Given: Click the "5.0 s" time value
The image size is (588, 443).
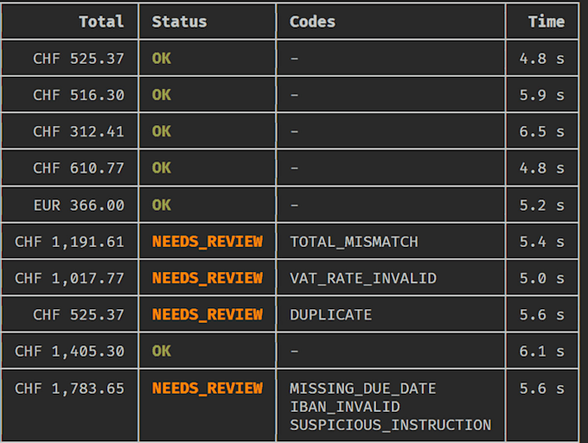Looking at the screenshot, I should coord(542,278).
